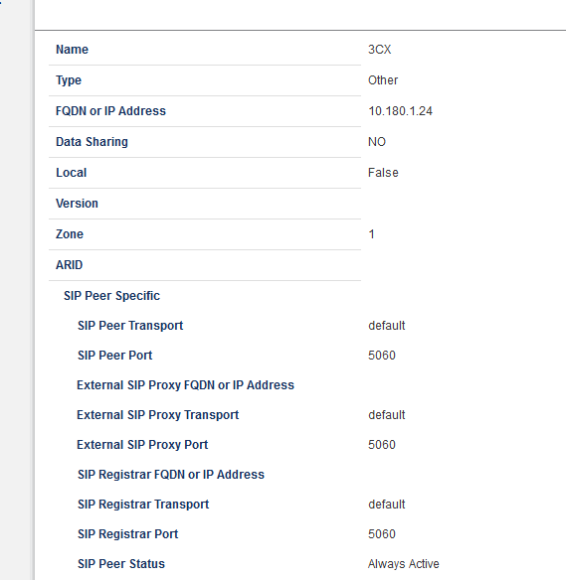Click External SIP Proxy Transport default value

[x=386, y=415]
